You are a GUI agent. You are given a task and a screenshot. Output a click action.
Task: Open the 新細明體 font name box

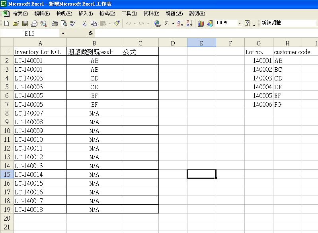point(289,23)
